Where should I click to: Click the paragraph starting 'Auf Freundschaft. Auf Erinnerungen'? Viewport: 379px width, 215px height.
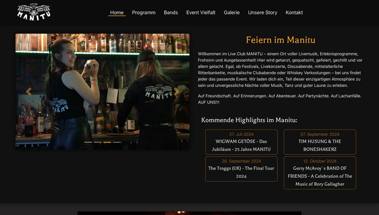[279, 99]
